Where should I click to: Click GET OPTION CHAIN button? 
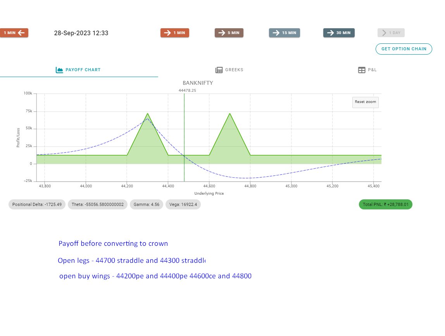pos(404,49)
